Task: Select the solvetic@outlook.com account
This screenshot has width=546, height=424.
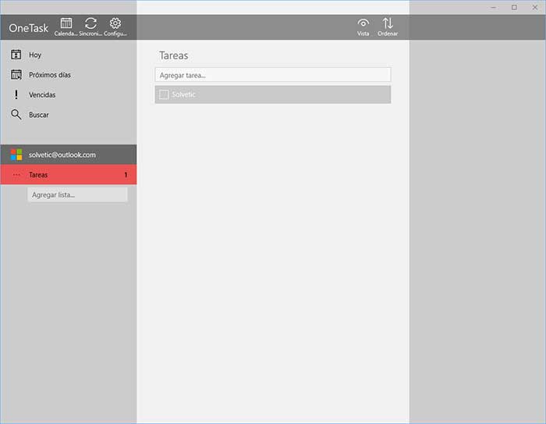Action: [69, 155]
